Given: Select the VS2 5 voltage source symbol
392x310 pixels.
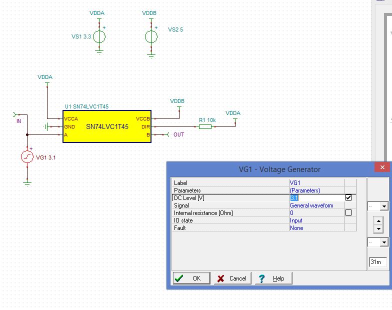Looking at the screenshot, I should pos(151,37).
